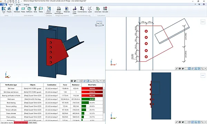The image size is (207, 124).
Task: Click the Resistance column header
Action: [x=76, y=85]
